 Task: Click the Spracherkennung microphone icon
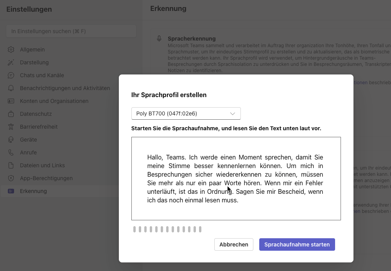(x=159, y=39)
